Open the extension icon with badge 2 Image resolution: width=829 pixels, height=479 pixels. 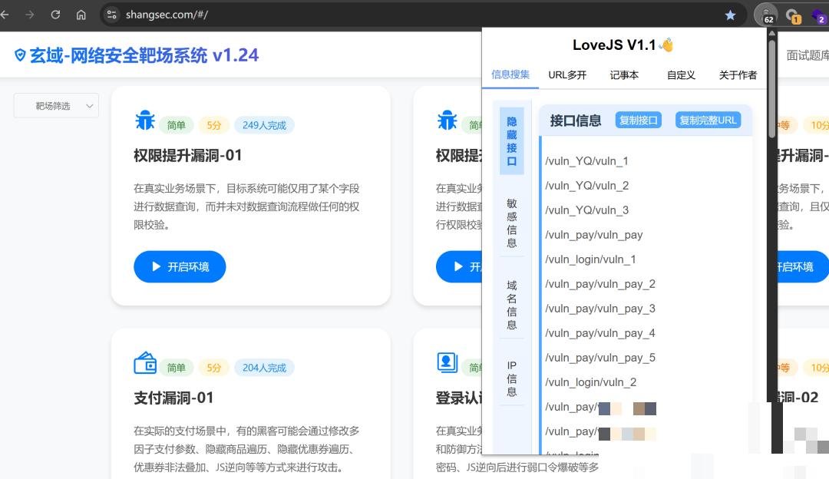[819, 16]
